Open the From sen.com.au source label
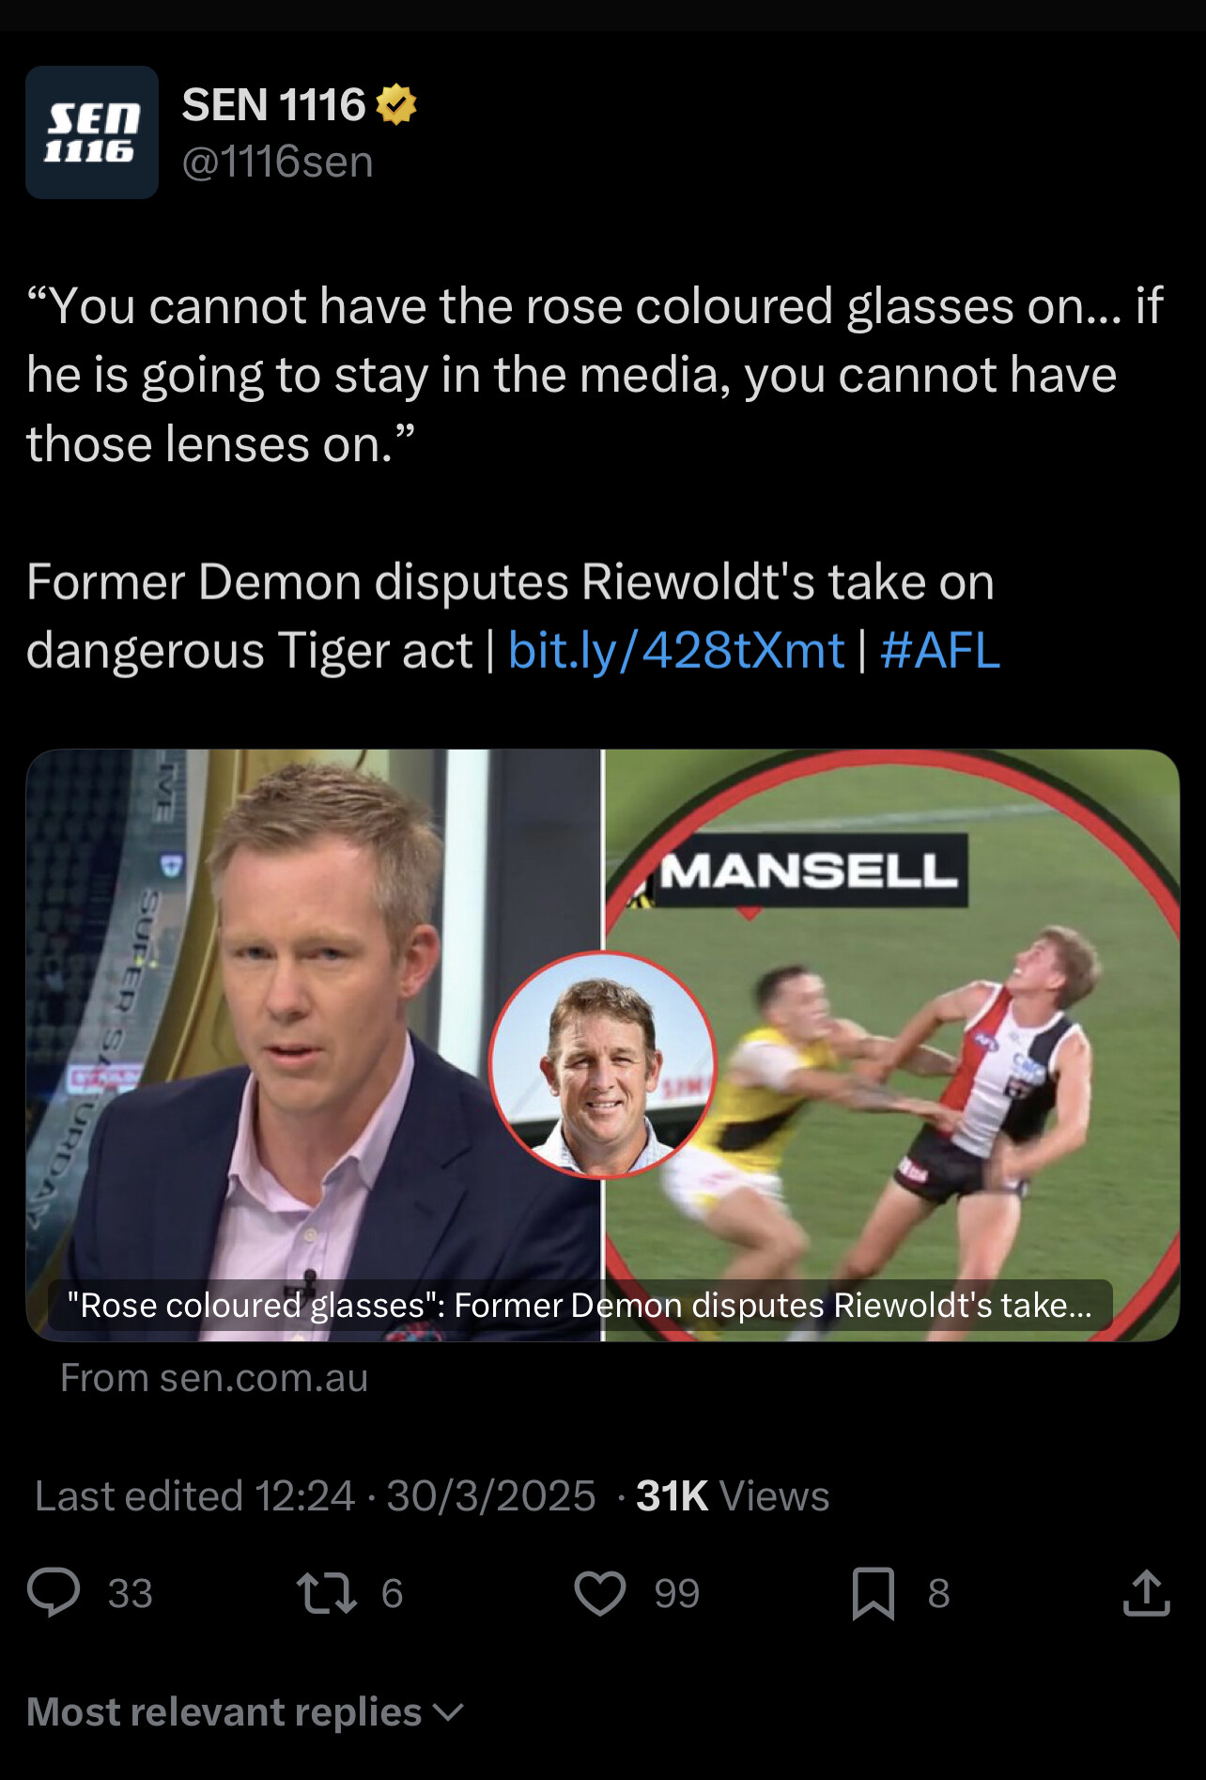Screen dimensions: 1206x1780 214,1378
